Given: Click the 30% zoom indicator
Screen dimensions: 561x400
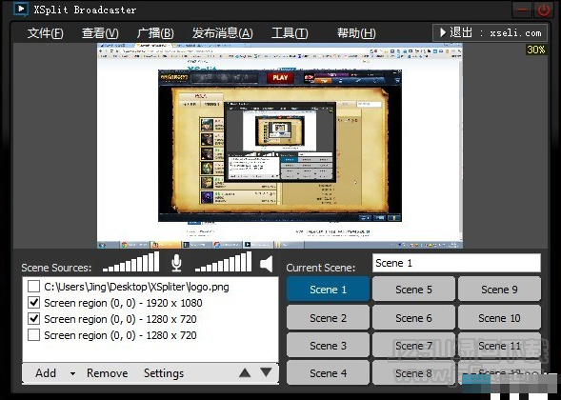Looking at the screenshot, I should (x=535, y=50).
